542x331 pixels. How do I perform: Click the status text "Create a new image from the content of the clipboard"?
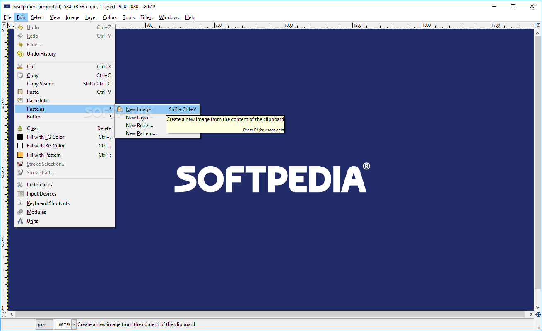point(136,324)
